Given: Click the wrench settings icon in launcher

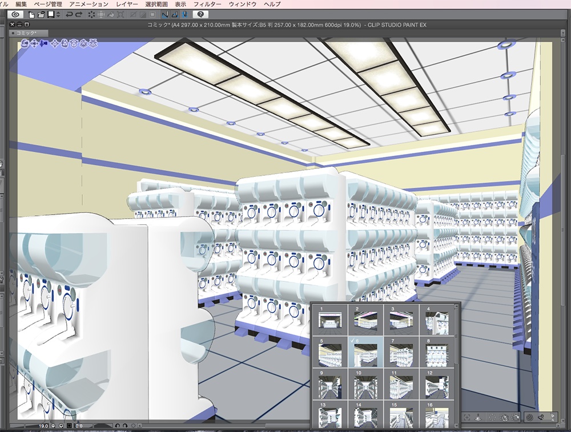Looking at the screenshot, I should pyautogui.click(x=541, y=418).
